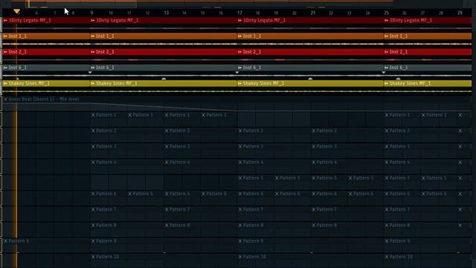Click the icon of Pattern 3 clip at bar 25
This screenshot has width=476, height=268.
(387, 147)
